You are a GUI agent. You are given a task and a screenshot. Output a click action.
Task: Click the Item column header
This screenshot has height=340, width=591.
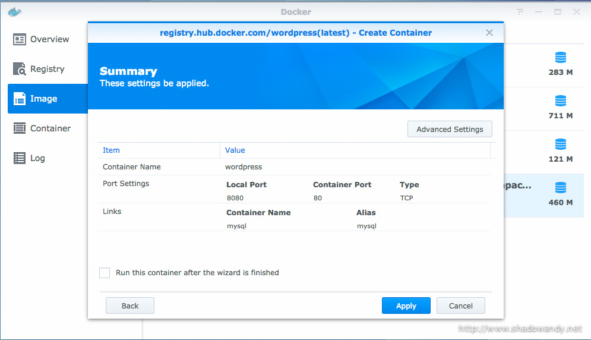pos(111,150)
